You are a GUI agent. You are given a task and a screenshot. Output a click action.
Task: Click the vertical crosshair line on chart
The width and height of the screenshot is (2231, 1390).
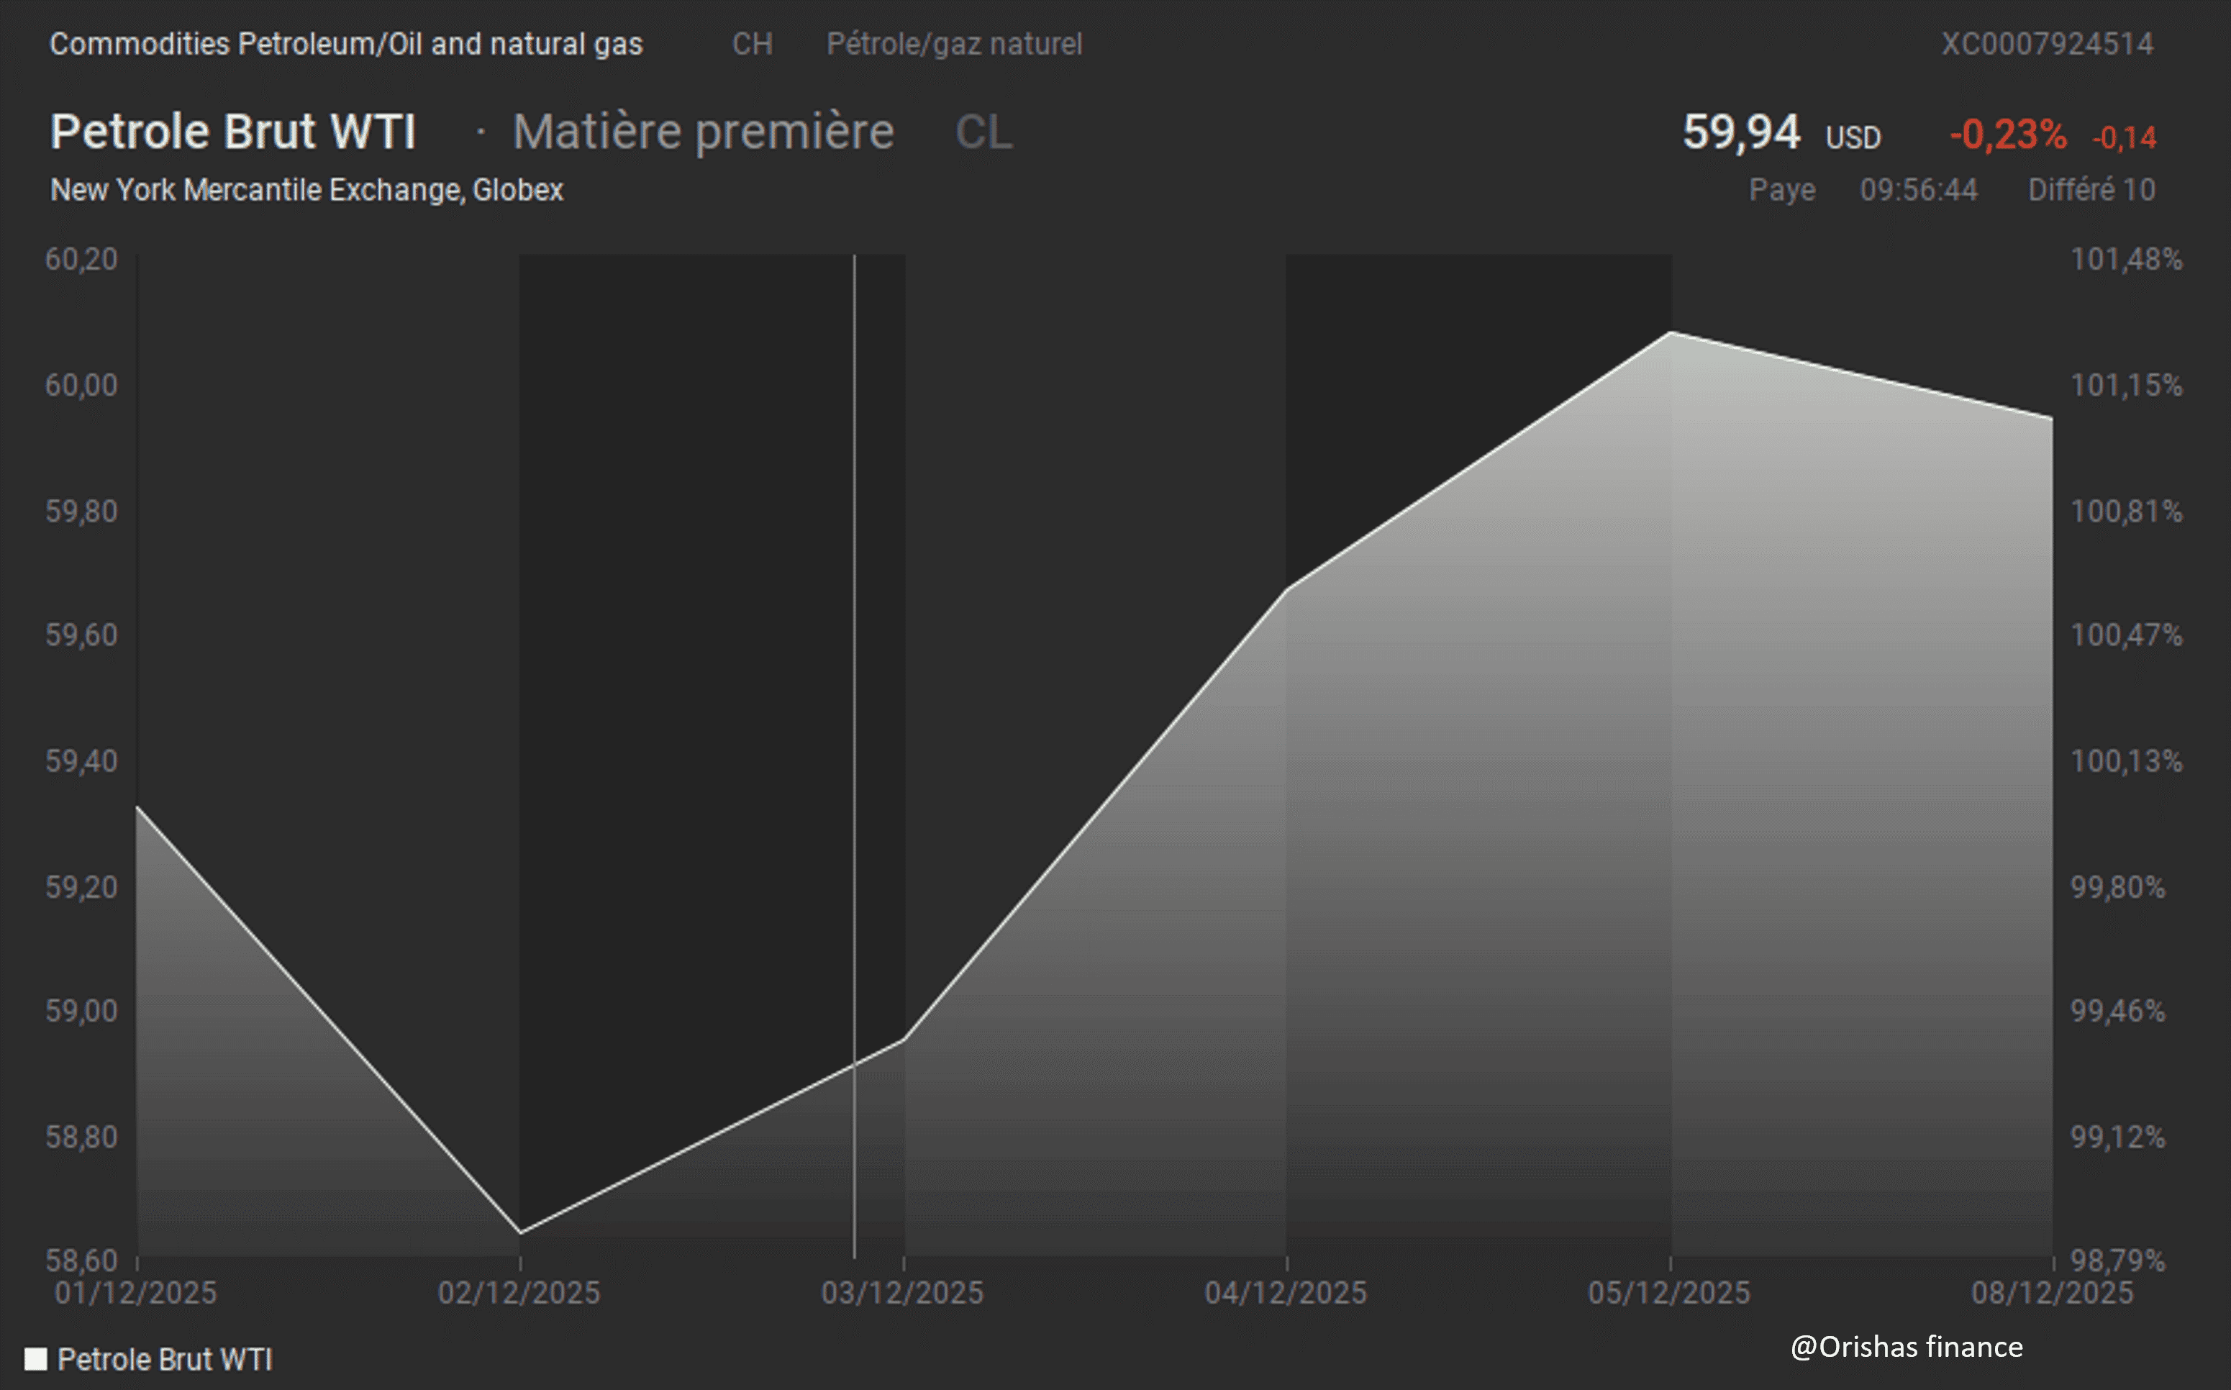[854, 643]
